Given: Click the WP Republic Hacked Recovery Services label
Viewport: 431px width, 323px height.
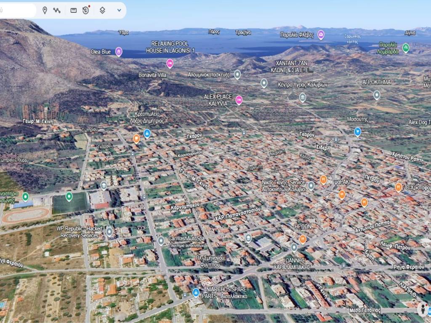Looking at the screenshot, I should point(79,232).
